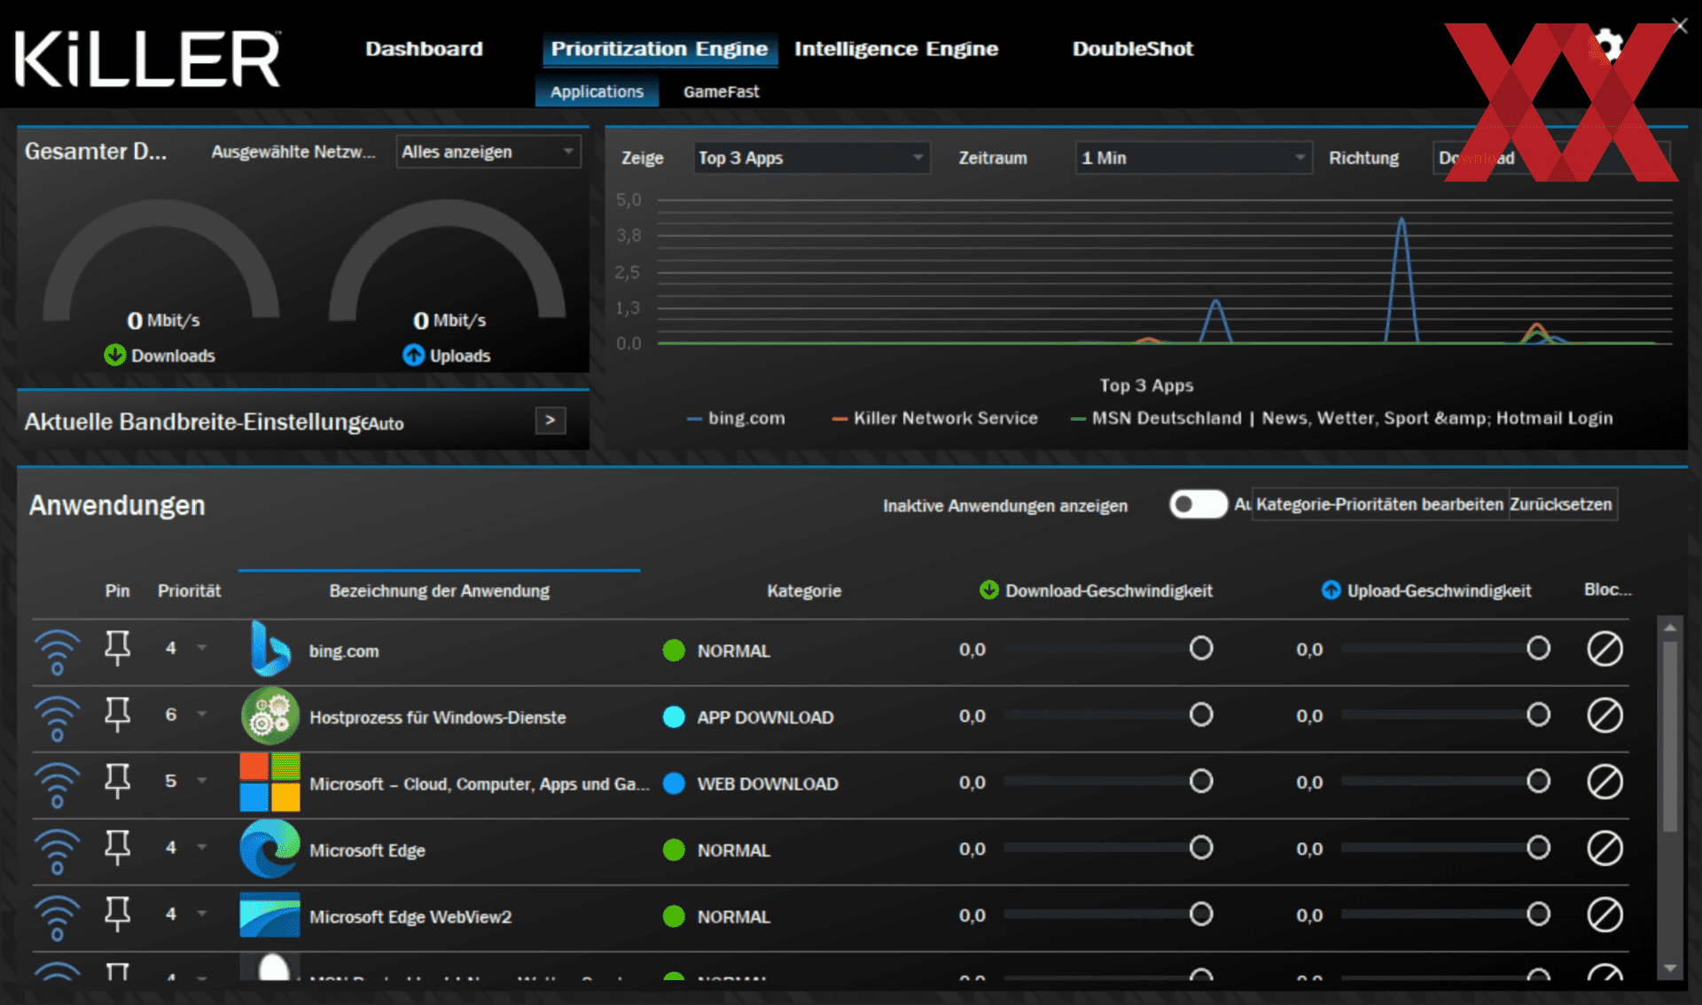Click the KILLER logo
This screenshot has width=1702, height=1005.
(147, 58)
